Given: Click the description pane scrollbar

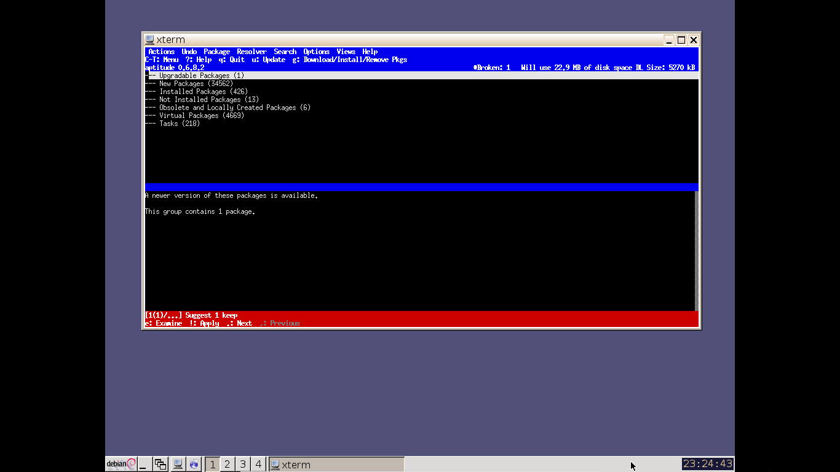Looking at the screenshot, I should click(x=696, y=251).
